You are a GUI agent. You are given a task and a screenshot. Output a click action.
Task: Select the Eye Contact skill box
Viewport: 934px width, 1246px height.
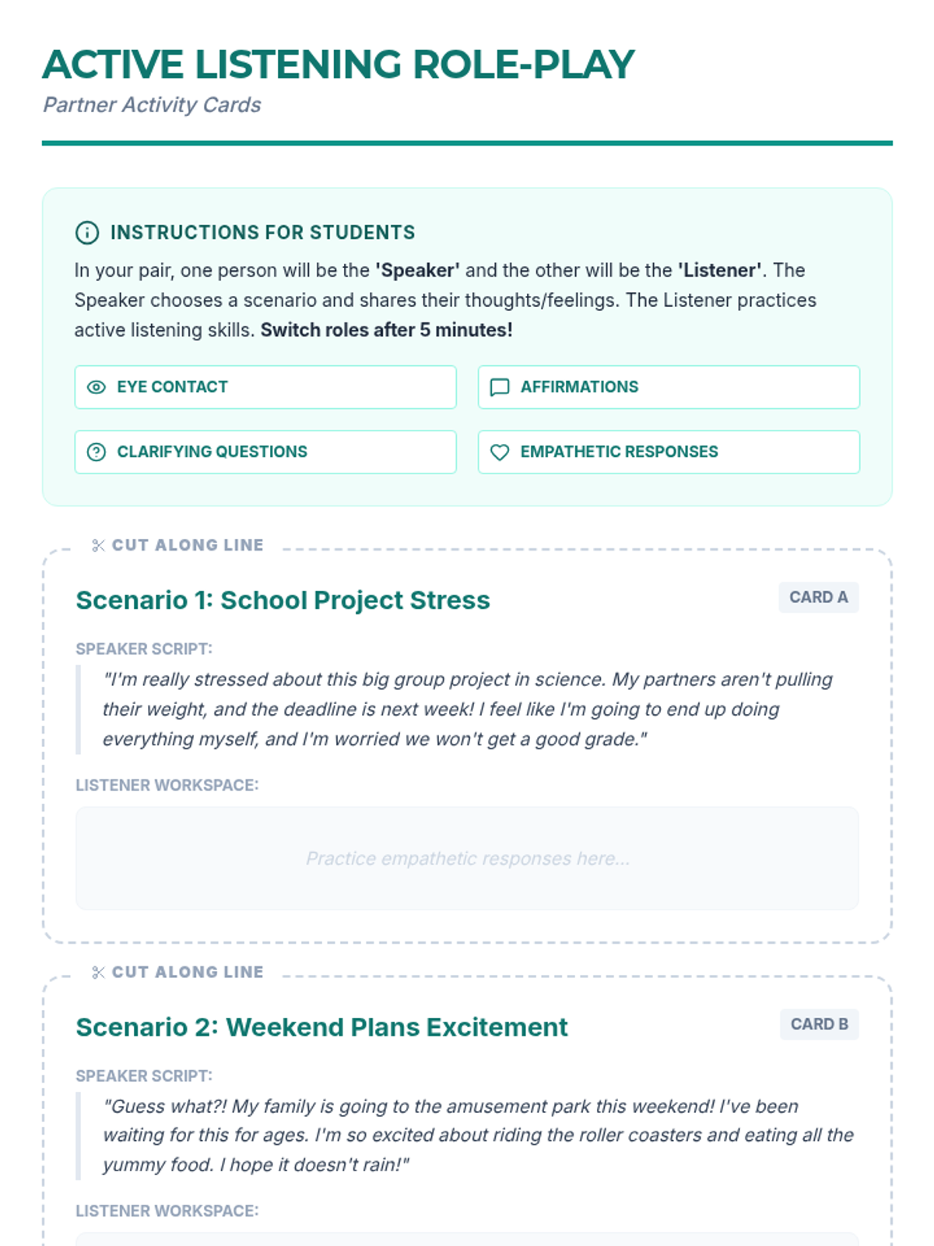265,387
